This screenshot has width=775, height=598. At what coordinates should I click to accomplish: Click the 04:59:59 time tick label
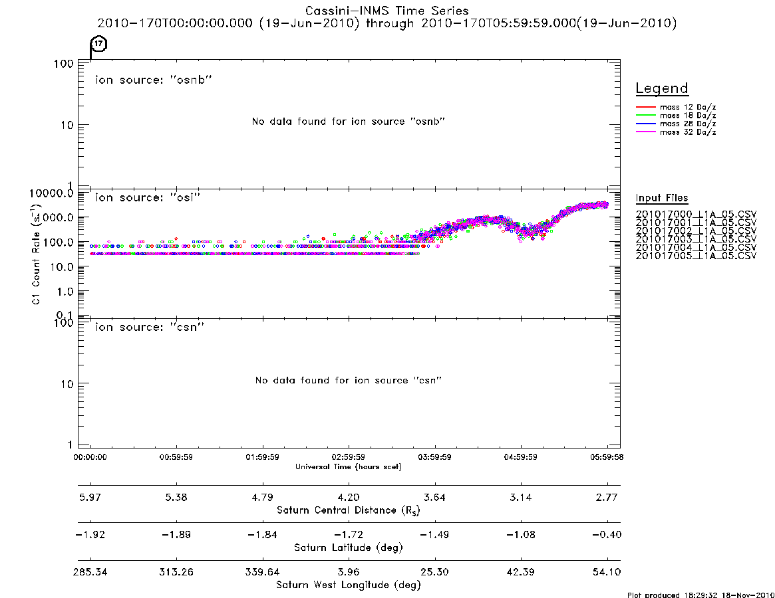coord(520,457)
